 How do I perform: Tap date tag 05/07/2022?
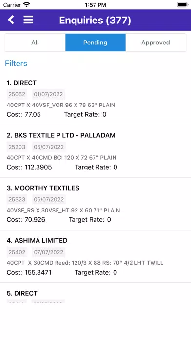49,147
